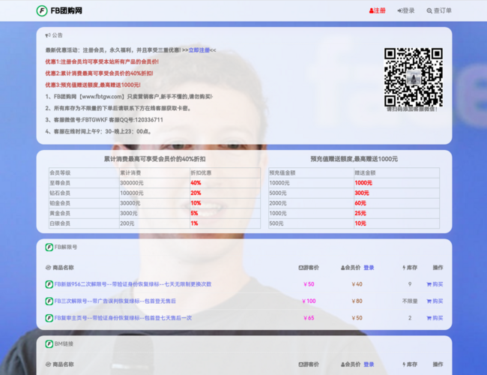Open FB新版956二次解限号 product link
Viewport: 487px width, 375px height.
[x=133, y=284]
